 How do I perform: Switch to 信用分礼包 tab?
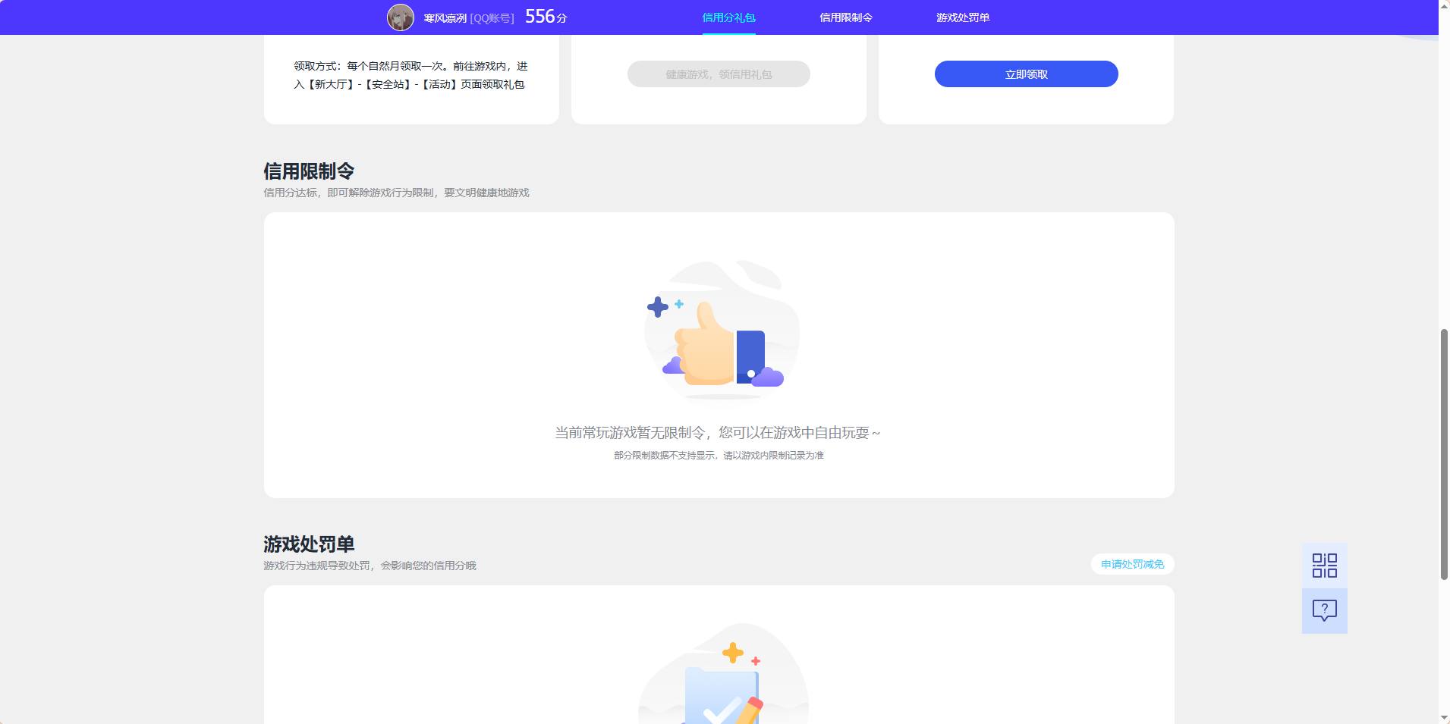[728, 17]
